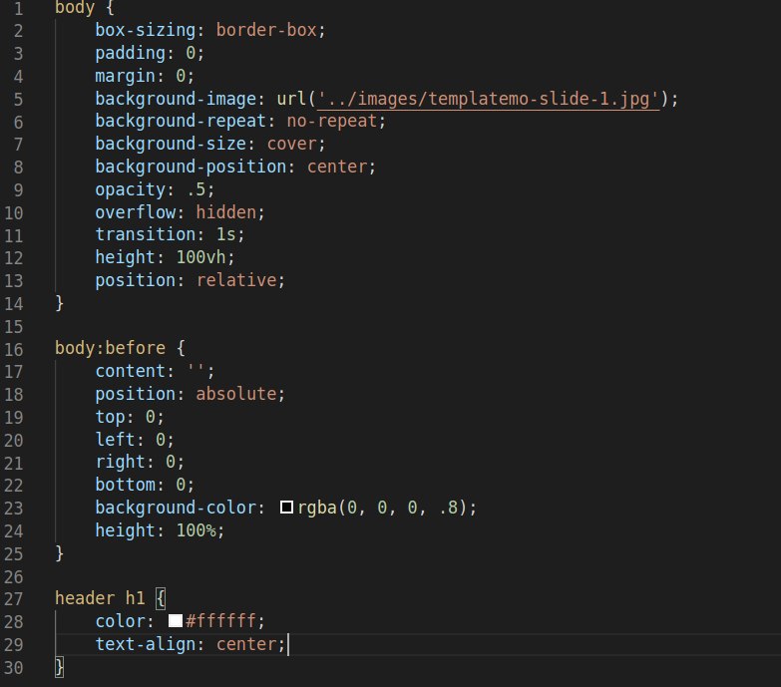
Task: Click the 'center' value of background-position
Action: coord(337,167)
